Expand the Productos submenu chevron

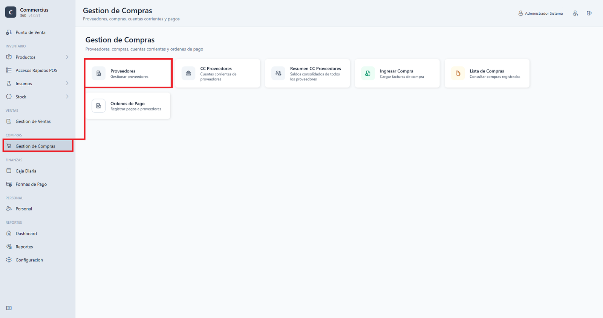[x=67, y=57]
